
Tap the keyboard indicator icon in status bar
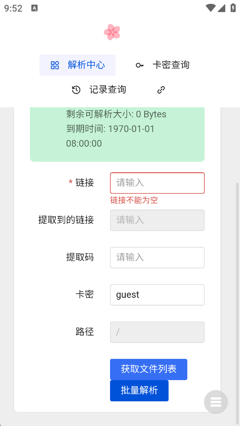click(35, 8)
